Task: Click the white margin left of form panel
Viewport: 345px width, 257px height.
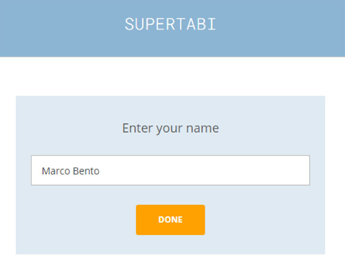Action: (8, 172)
